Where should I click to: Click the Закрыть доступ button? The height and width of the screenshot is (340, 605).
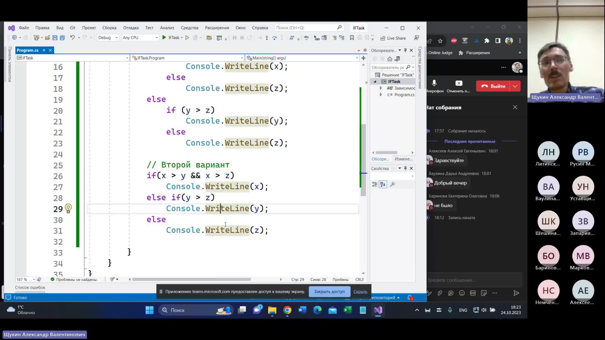[329, 292]
